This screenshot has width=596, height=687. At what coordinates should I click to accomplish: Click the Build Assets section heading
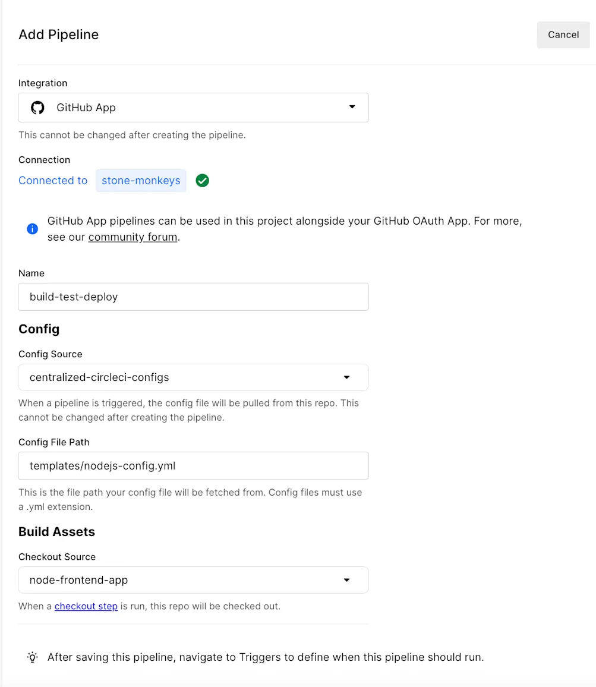56,531
